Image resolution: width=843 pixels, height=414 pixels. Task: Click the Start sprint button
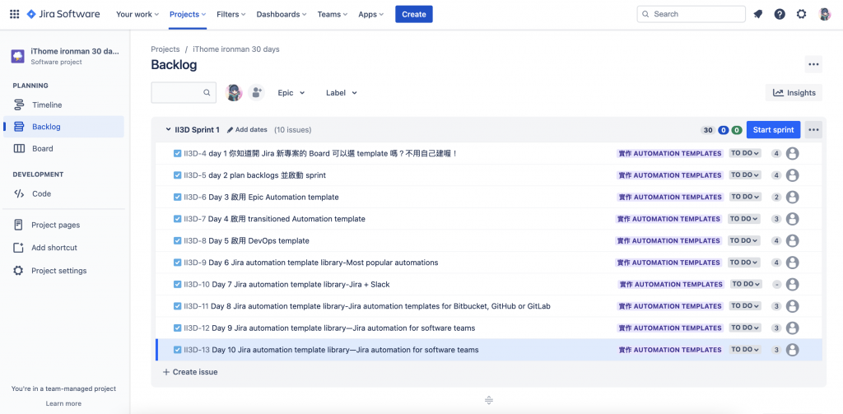tap(773, 129)
